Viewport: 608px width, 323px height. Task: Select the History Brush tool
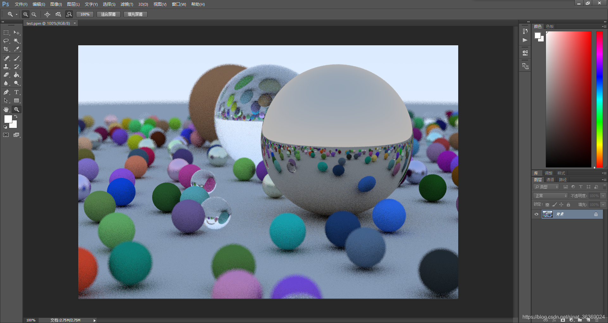point(16,66)
